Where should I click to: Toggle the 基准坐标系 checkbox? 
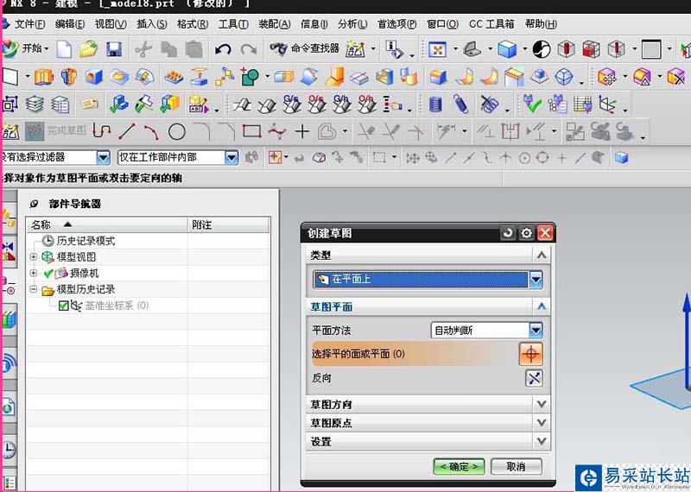[x=64, y=306]
